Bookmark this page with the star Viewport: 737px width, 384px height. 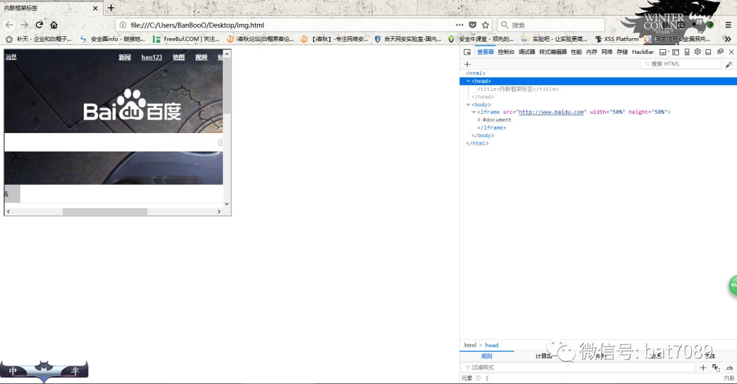pyautogui.click(x=486, y=25)
